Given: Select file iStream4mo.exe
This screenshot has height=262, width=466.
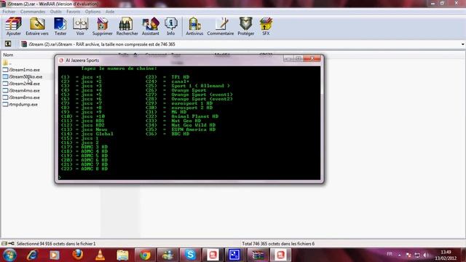Looking at the screenshot, I should click(x=21, y=90).
